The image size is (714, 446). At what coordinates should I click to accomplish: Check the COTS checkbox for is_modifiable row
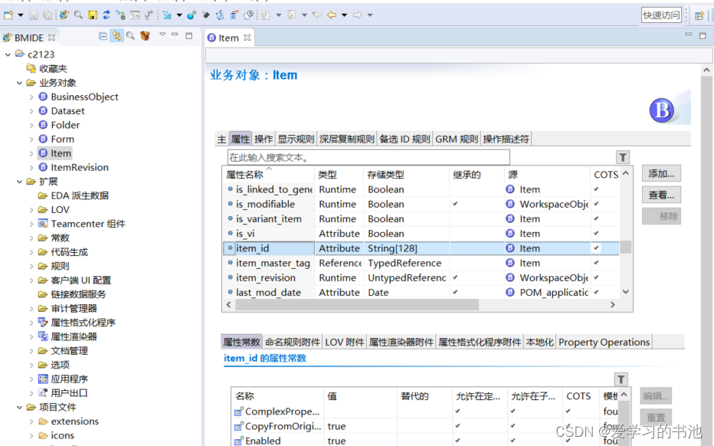[x=596, y=204]
